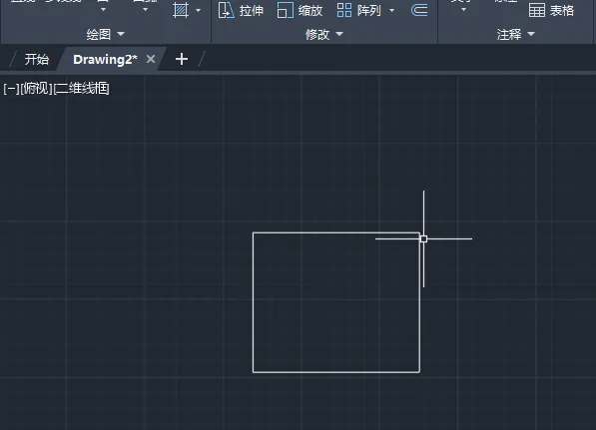
Task: Open the Hatch tool dropdown arrow
Action: point(198,11)
